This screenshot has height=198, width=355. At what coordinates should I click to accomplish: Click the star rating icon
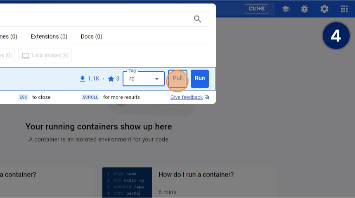pyautogui.click(x=111, y=79)
